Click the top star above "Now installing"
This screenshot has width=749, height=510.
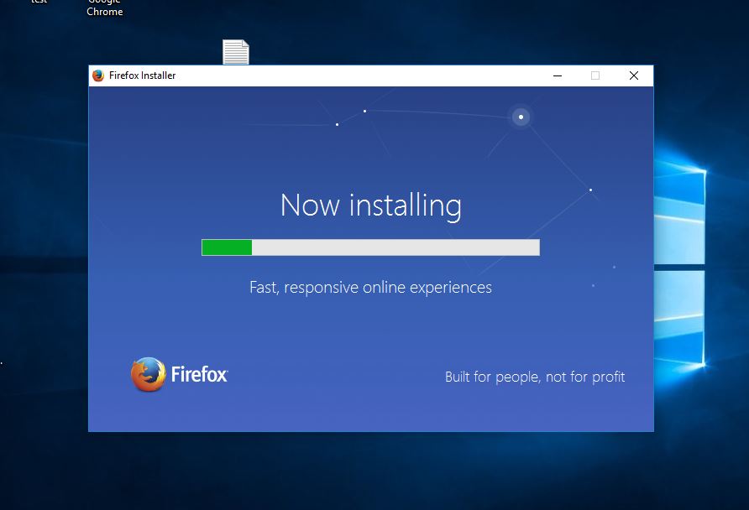[x=364, y=111]
